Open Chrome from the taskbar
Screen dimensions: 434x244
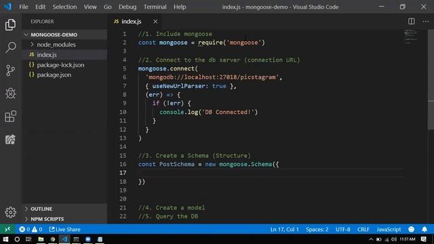(53, 239)
